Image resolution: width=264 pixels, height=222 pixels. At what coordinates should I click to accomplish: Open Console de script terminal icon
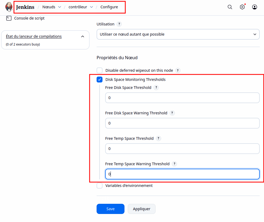9,18
